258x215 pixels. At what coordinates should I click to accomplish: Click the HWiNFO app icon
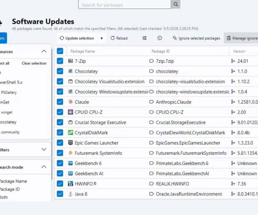pos(70,184)
